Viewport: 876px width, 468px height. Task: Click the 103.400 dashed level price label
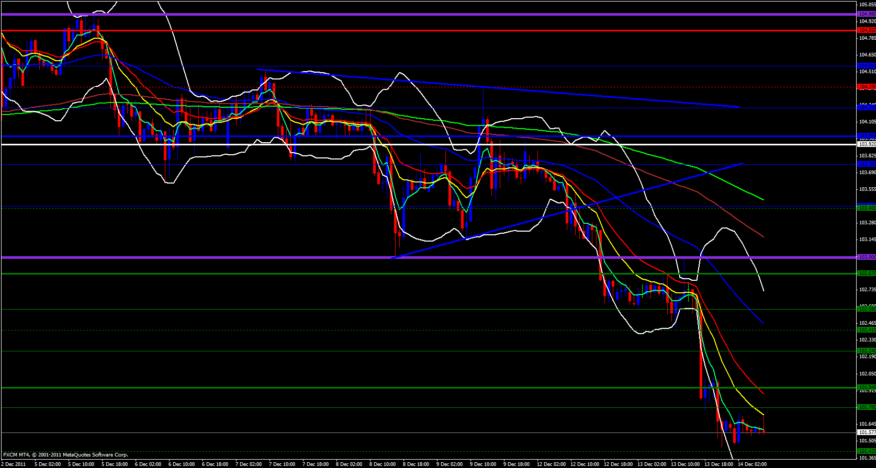pyautogui.click(x=867, y=208)
